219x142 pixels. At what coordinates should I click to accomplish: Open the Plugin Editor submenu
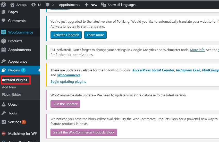11,95
